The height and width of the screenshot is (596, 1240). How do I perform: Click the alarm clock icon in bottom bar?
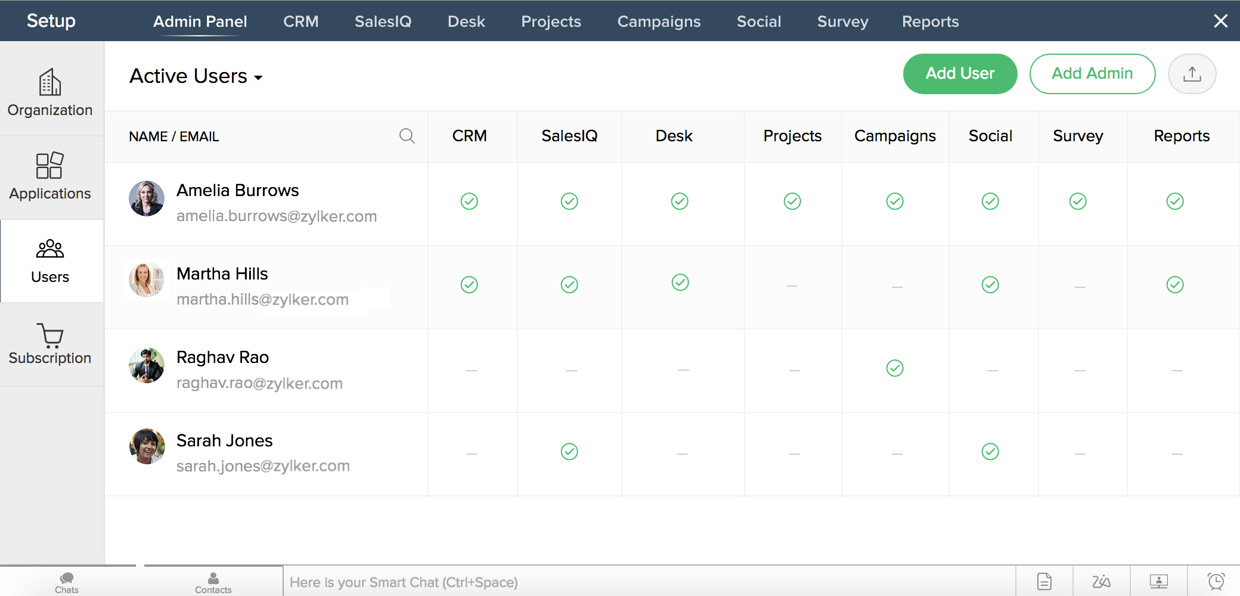tap(1216, 581)
